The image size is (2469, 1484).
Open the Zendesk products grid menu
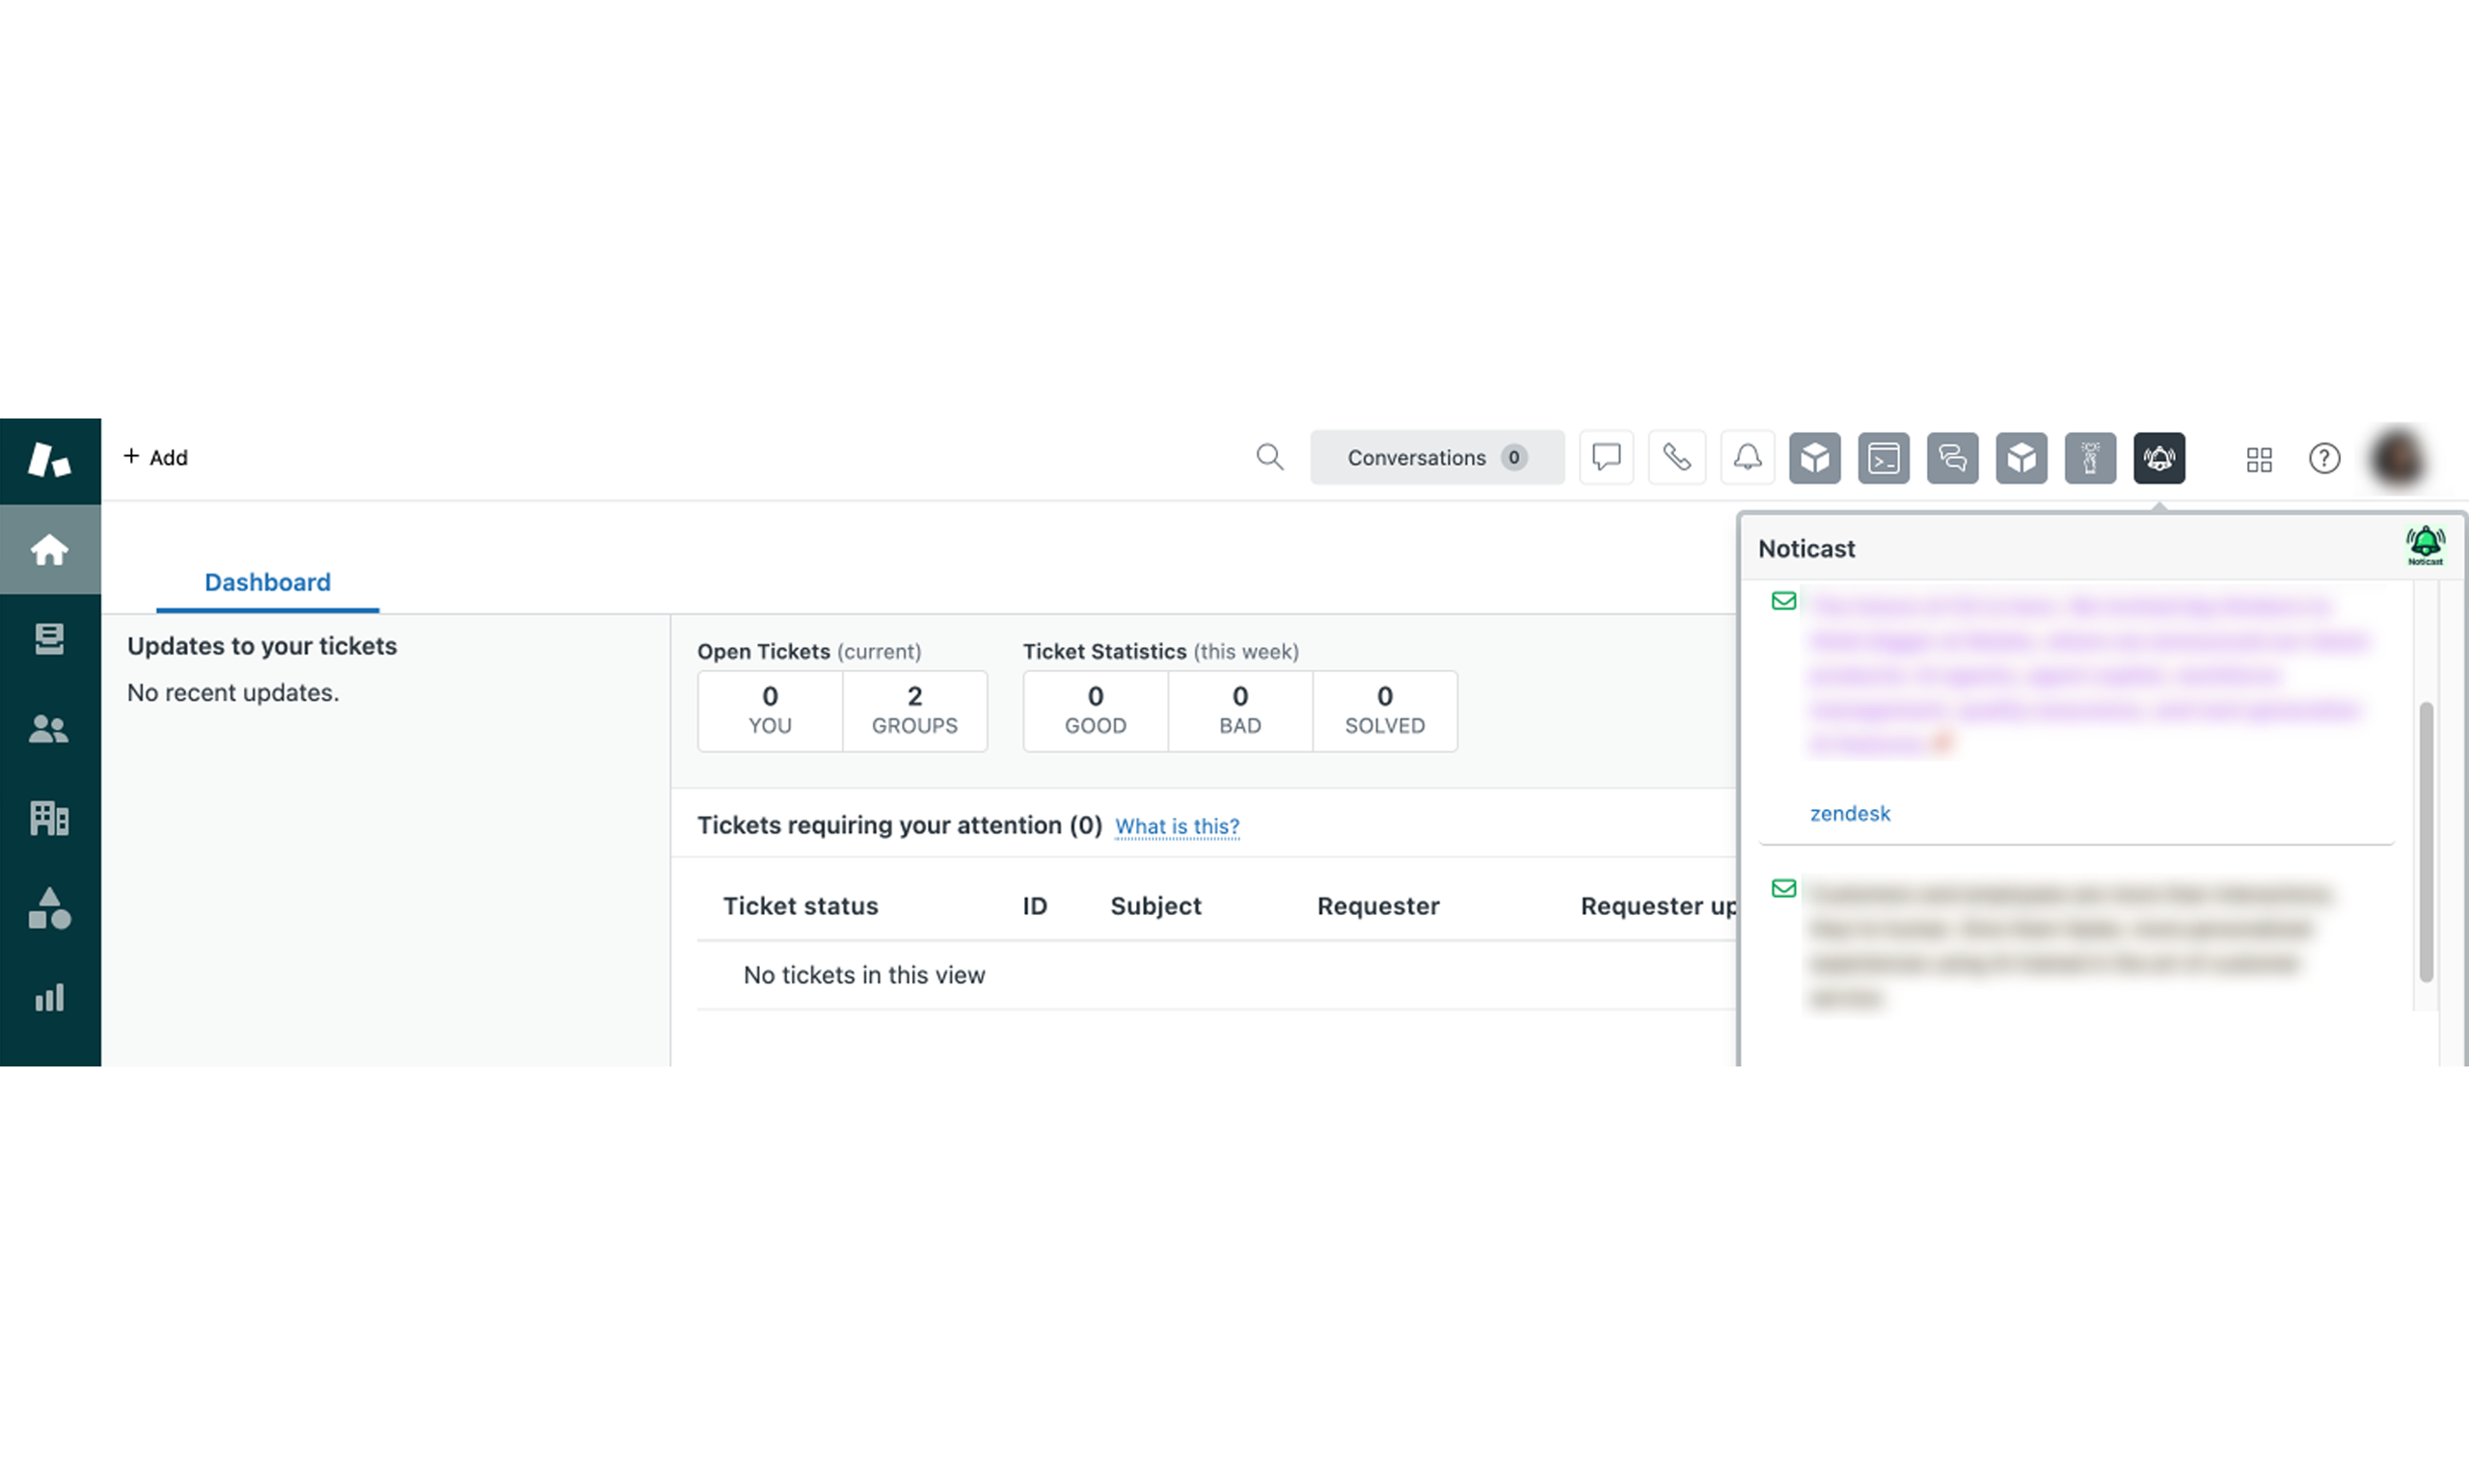pos(2258,459)
